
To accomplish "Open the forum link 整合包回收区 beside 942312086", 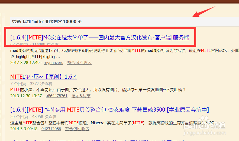I will [x=77, y=129].
